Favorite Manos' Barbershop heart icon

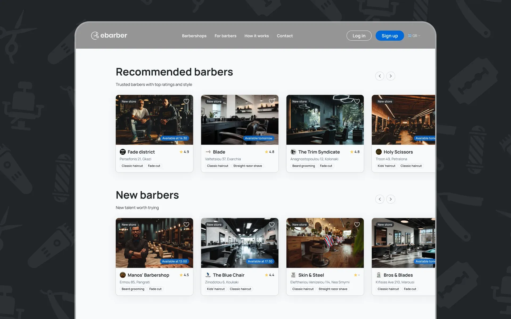tap(186, 224)
